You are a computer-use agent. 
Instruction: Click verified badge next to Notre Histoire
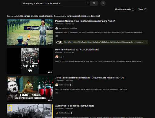coord(70,85)
